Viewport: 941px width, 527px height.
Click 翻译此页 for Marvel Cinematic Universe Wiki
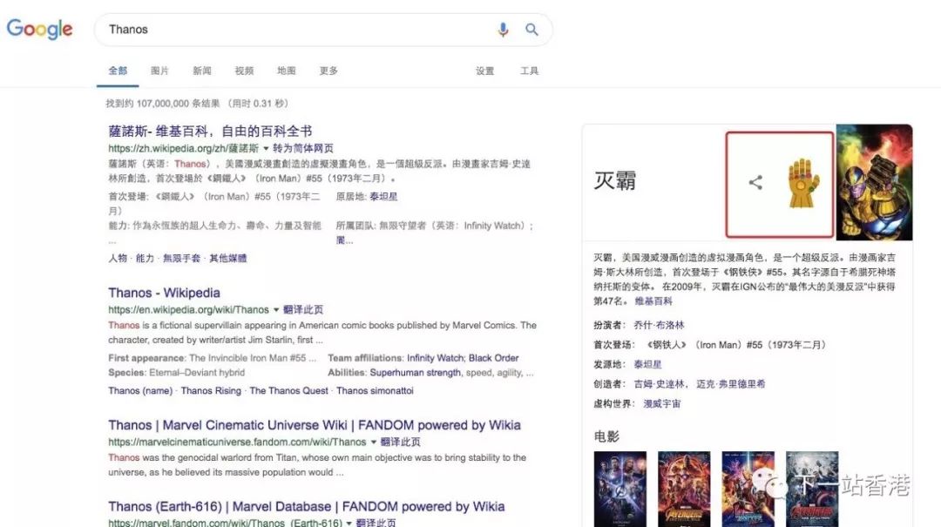tap(400, 442)
